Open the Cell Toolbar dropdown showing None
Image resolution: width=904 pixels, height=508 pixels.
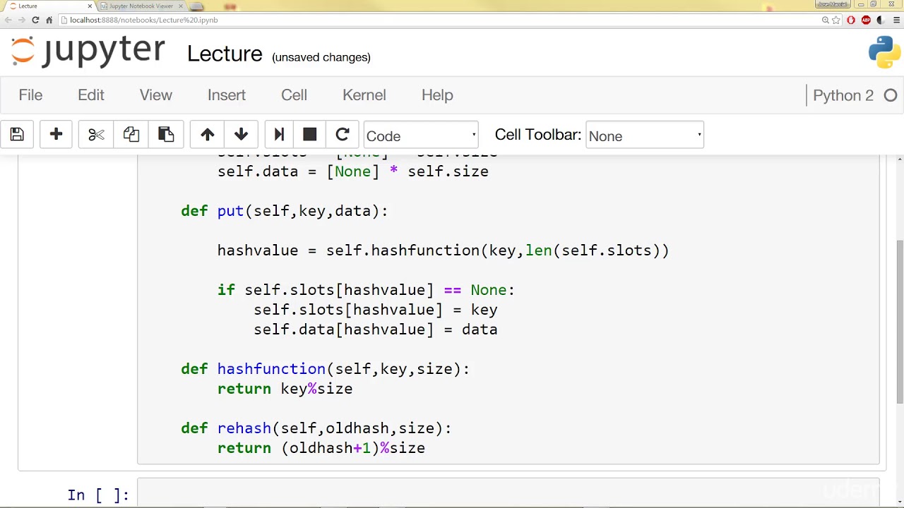tap(645, 135)
